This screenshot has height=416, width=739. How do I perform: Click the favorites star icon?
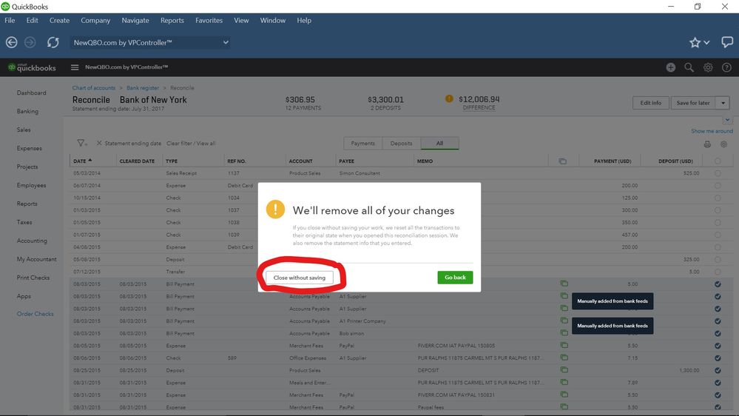[695, 42]
